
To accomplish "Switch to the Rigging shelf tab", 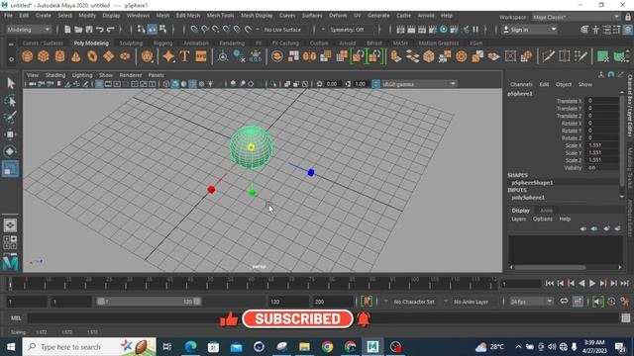I will click(162, 43).
